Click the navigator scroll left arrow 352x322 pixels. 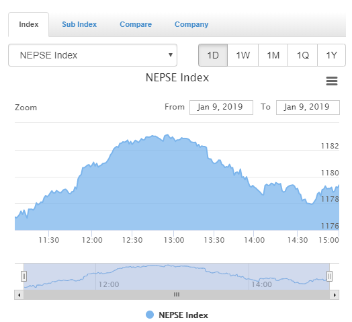click(x=19, y=295)
